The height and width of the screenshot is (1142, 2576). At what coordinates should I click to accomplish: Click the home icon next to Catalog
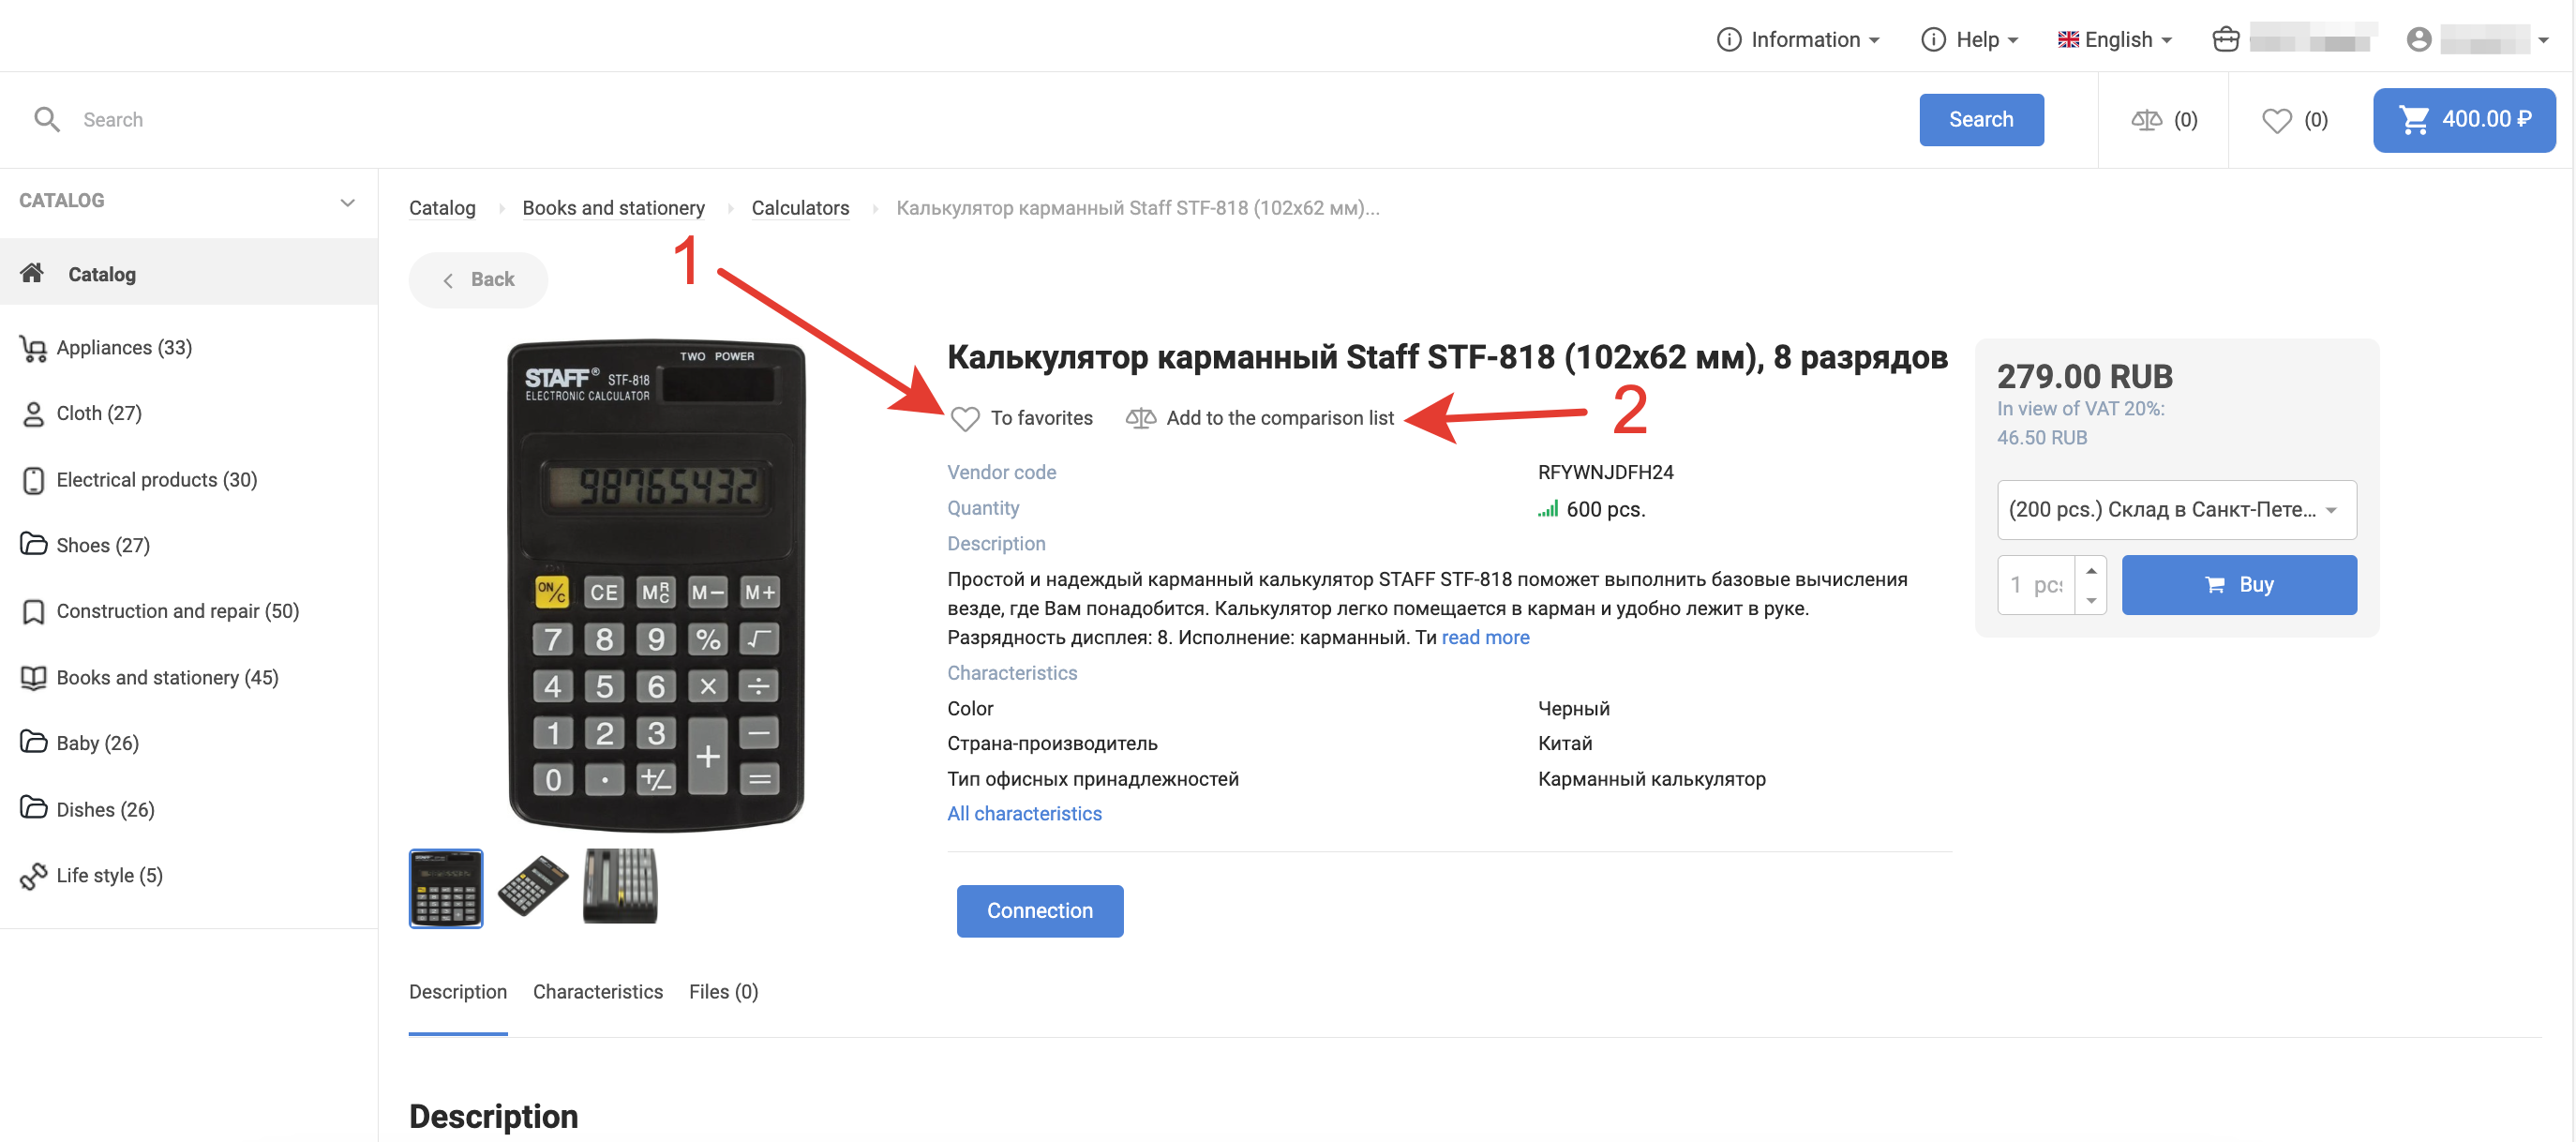pyautogui.click(x=32, y=273)
